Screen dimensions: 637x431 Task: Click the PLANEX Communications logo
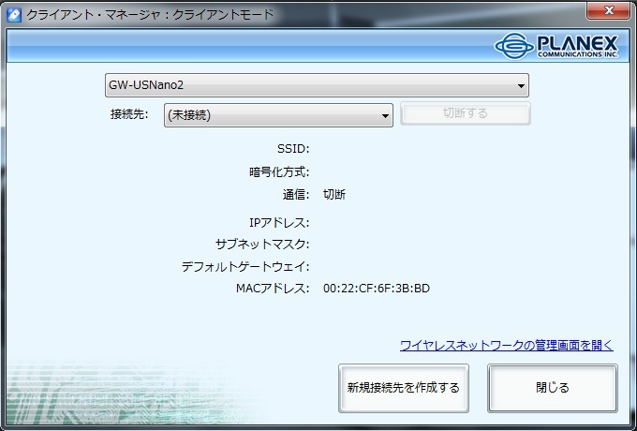pos(556,46)
